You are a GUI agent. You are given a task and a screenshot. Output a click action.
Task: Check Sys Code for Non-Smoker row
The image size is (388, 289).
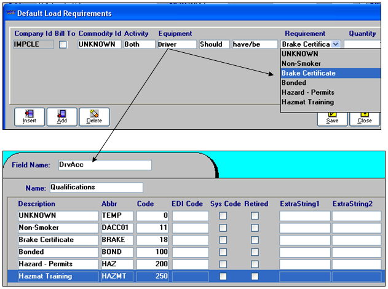tap(223, 228)
